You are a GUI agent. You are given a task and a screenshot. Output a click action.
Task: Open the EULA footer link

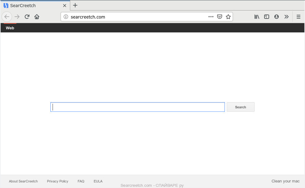[x=98, y=181]
